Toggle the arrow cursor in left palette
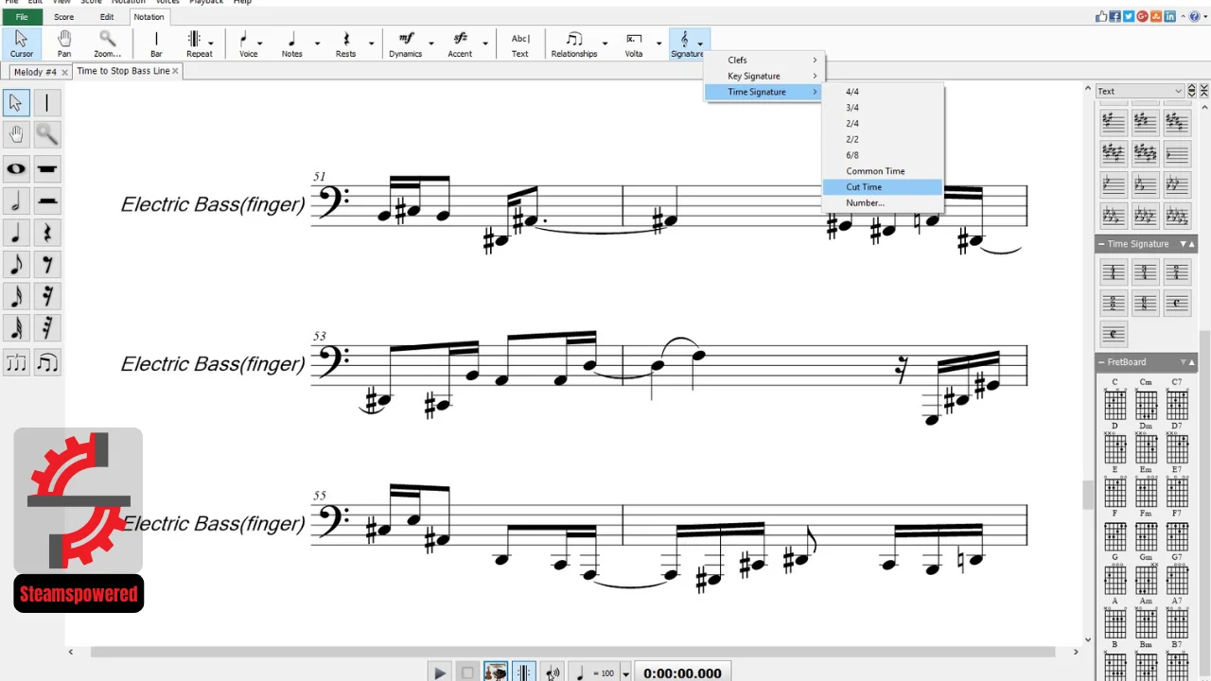The image size is (1211, 681). 16,102
